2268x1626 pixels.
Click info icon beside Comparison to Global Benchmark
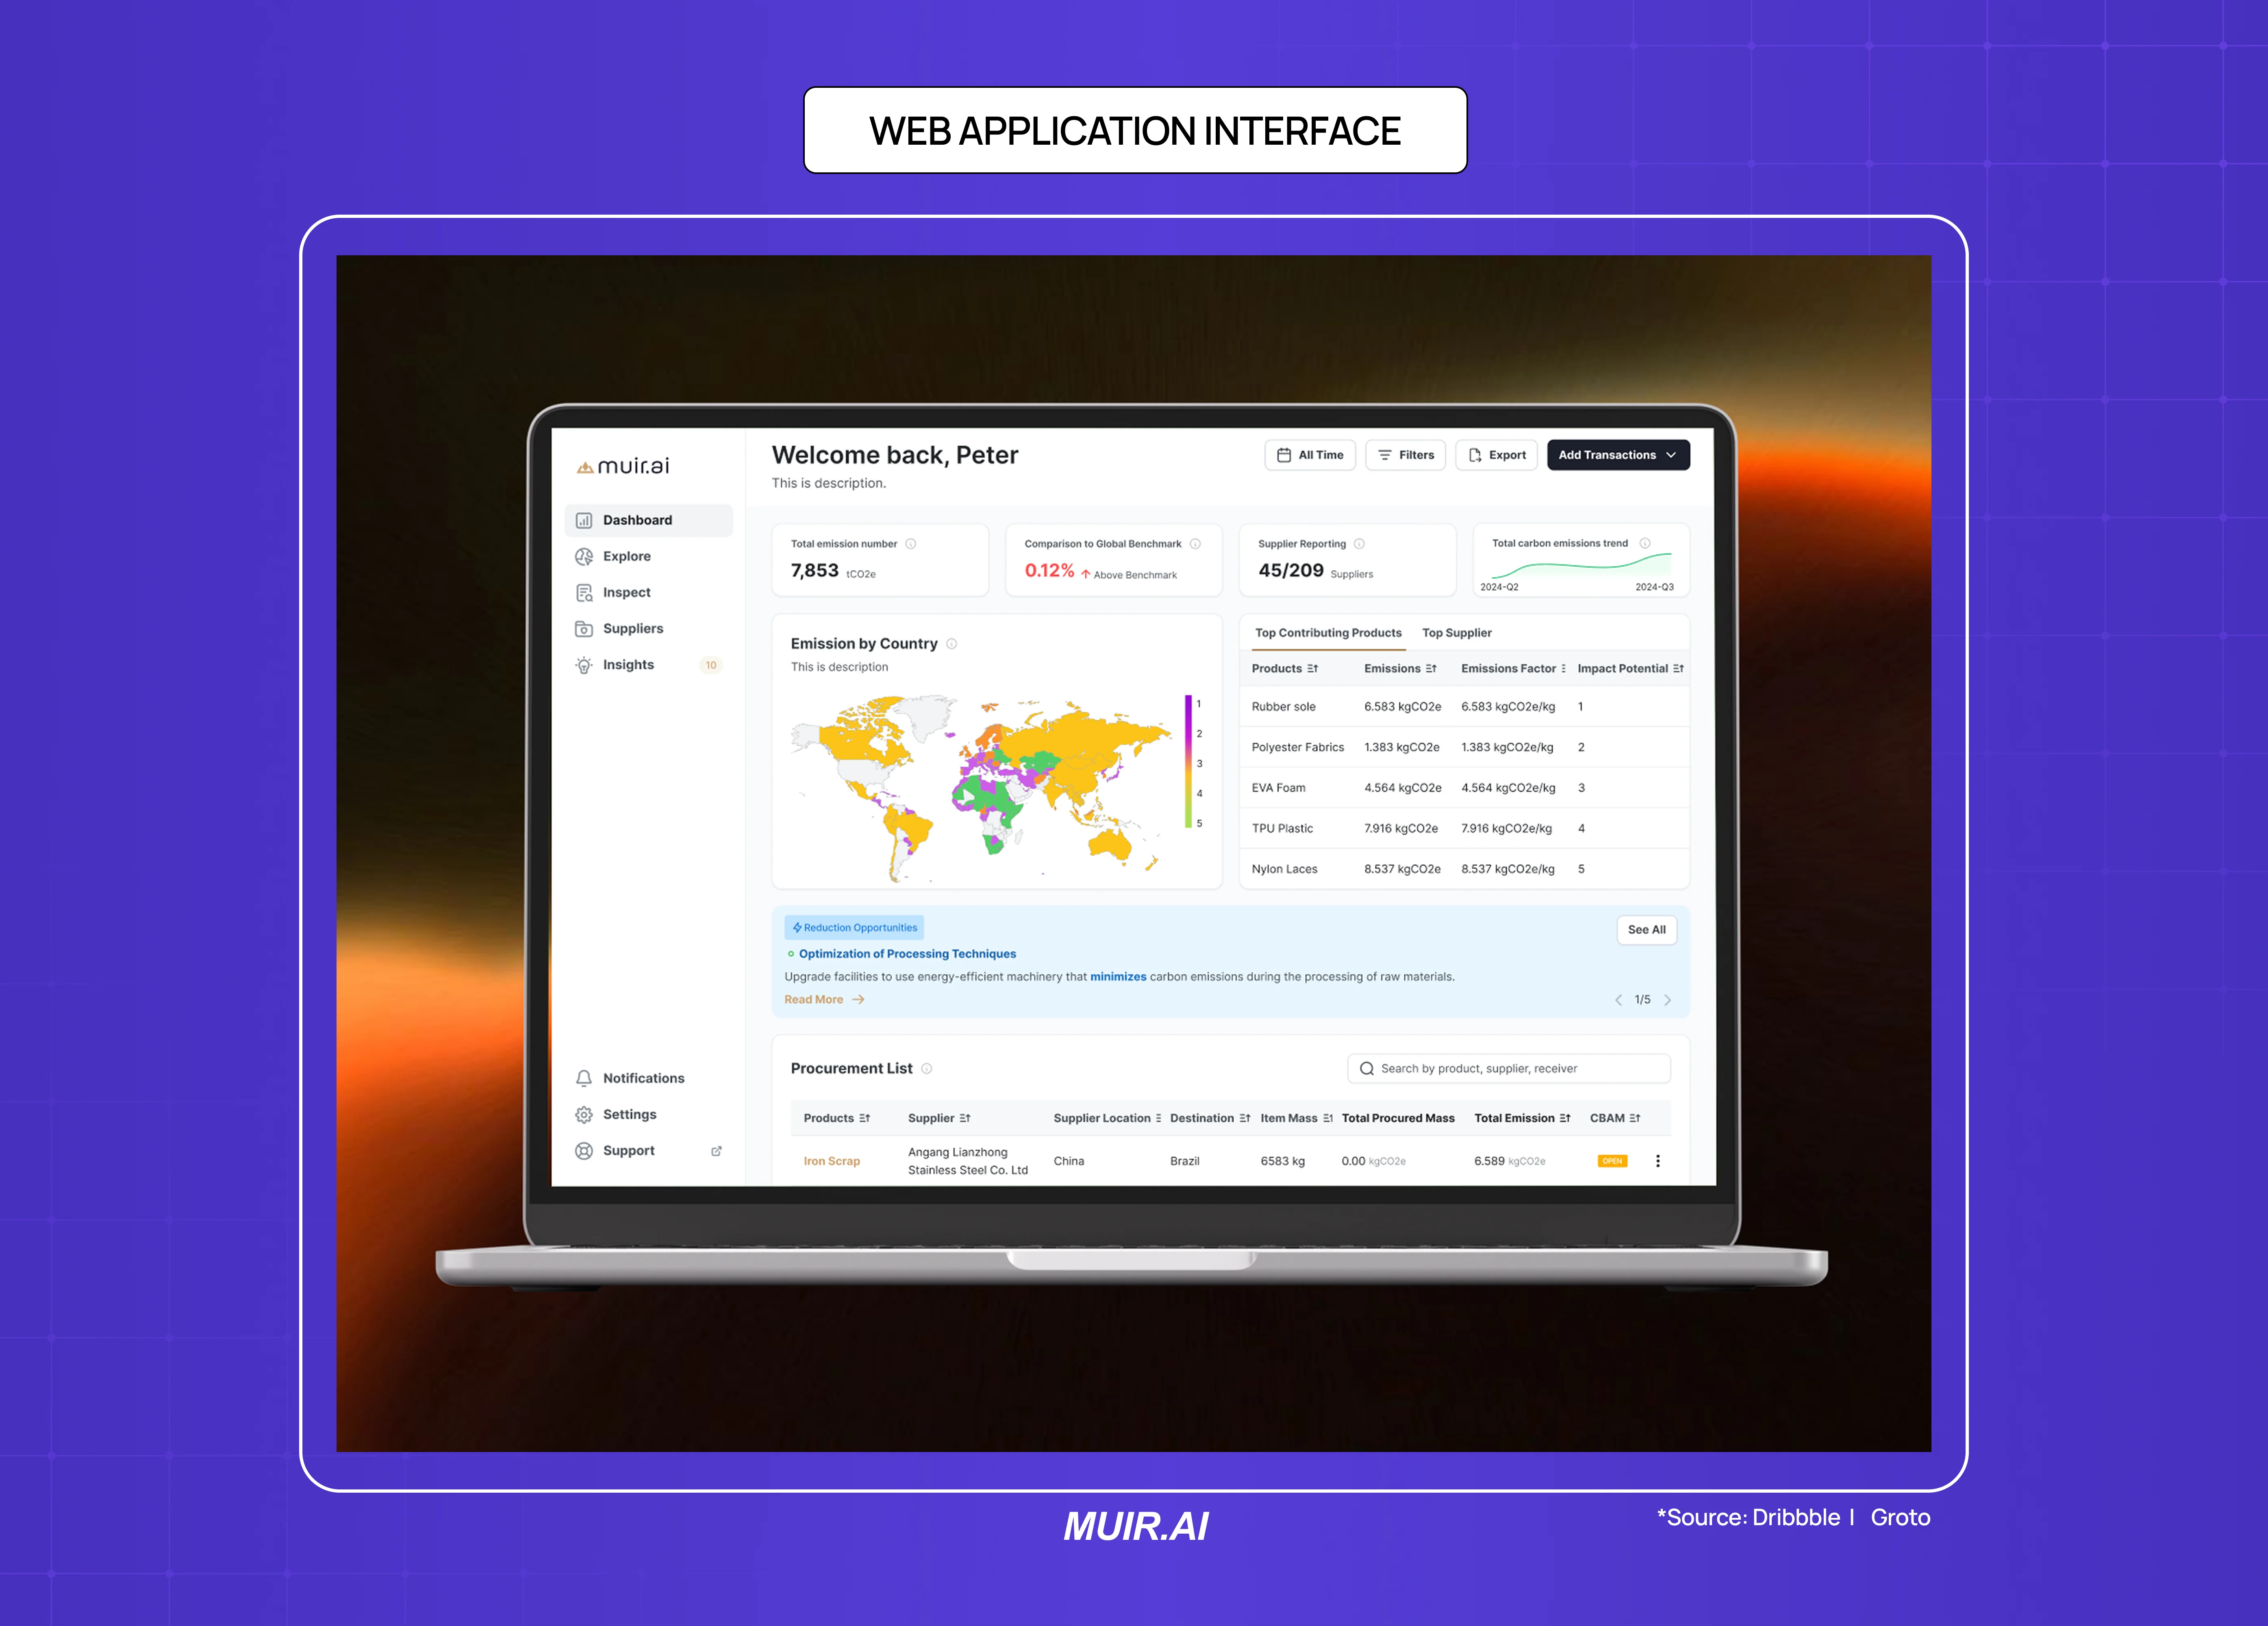1195,544
